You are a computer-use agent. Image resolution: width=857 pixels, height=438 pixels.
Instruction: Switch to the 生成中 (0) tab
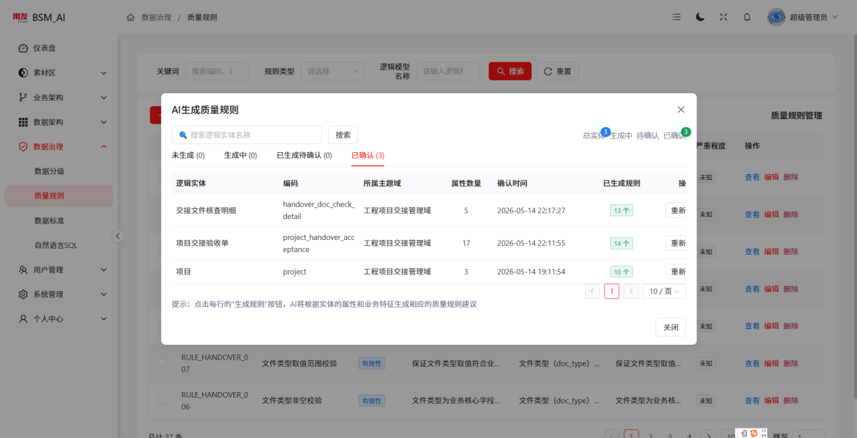(x=241, y=155)
